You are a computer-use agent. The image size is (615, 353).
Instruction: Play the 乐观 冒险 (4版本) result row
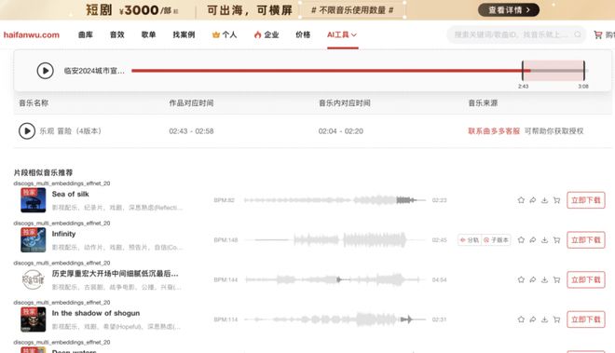(27, 131)
